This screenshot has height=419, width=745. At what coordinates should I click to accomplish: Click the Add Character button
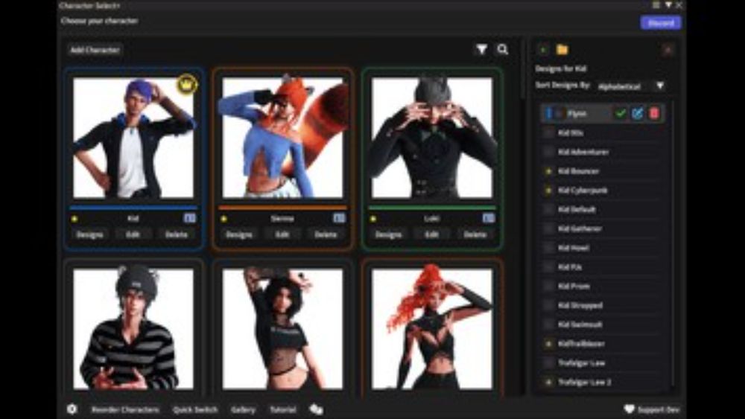(95, 49)
